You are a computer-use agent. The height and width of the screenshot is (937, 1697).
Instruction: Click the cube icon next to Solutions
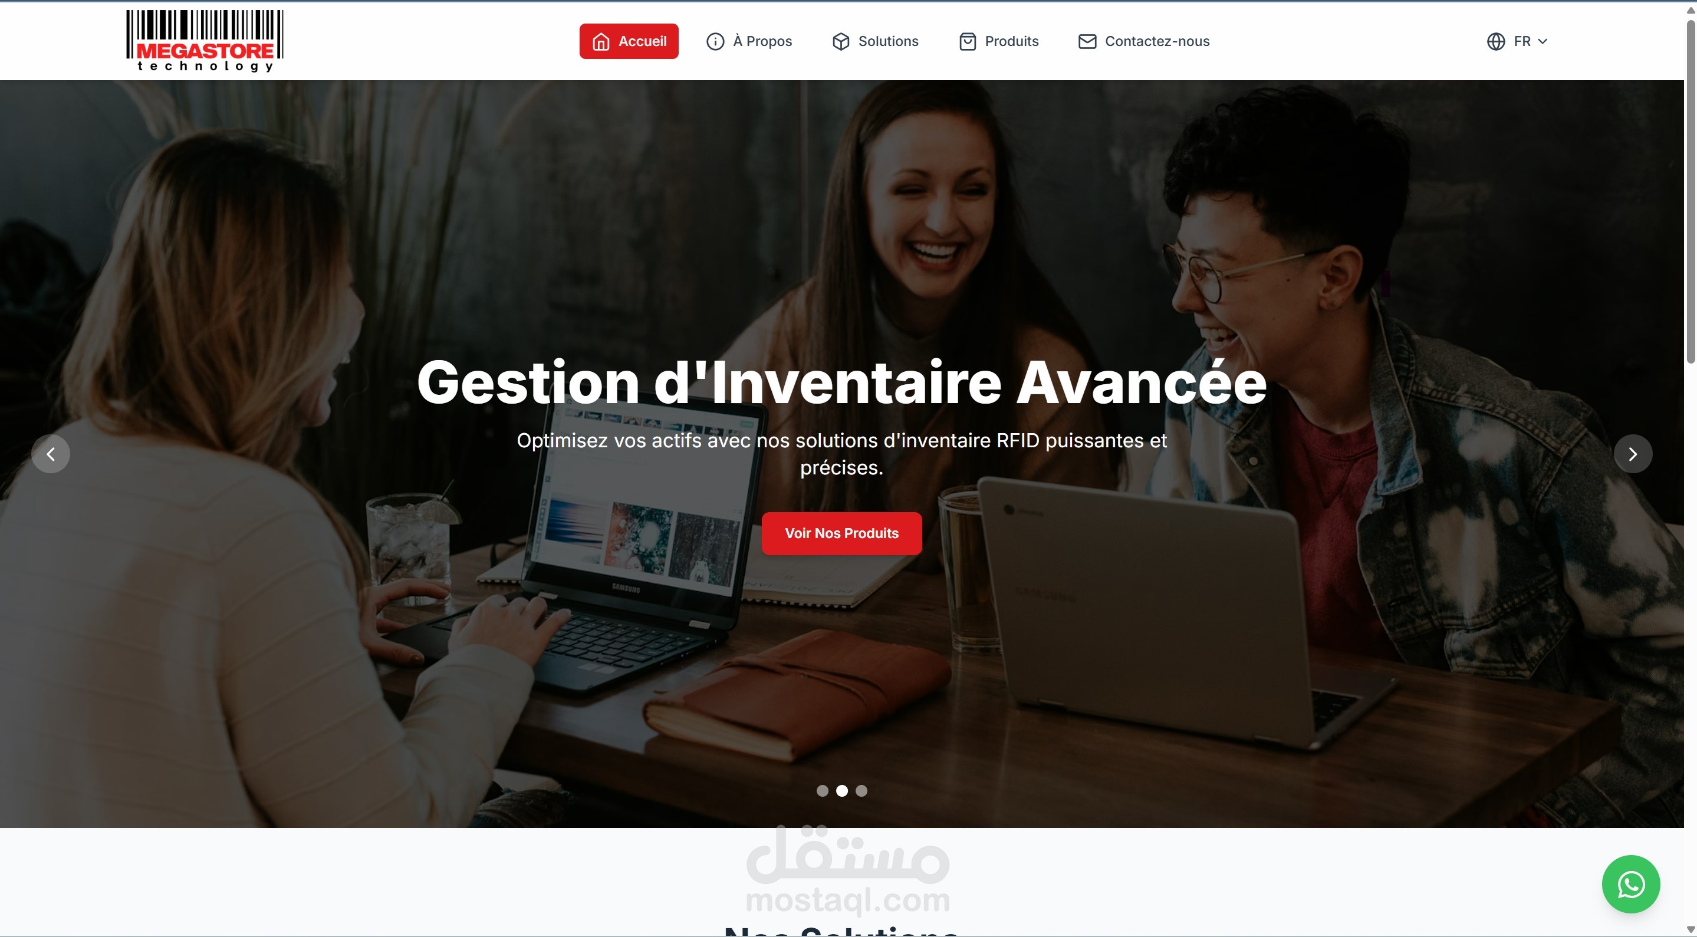[x=841, y=41]
